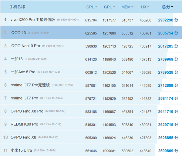Click the 一加13 phone name
The width and height of the screenshot is (182, 156).
tap(16, 59)
